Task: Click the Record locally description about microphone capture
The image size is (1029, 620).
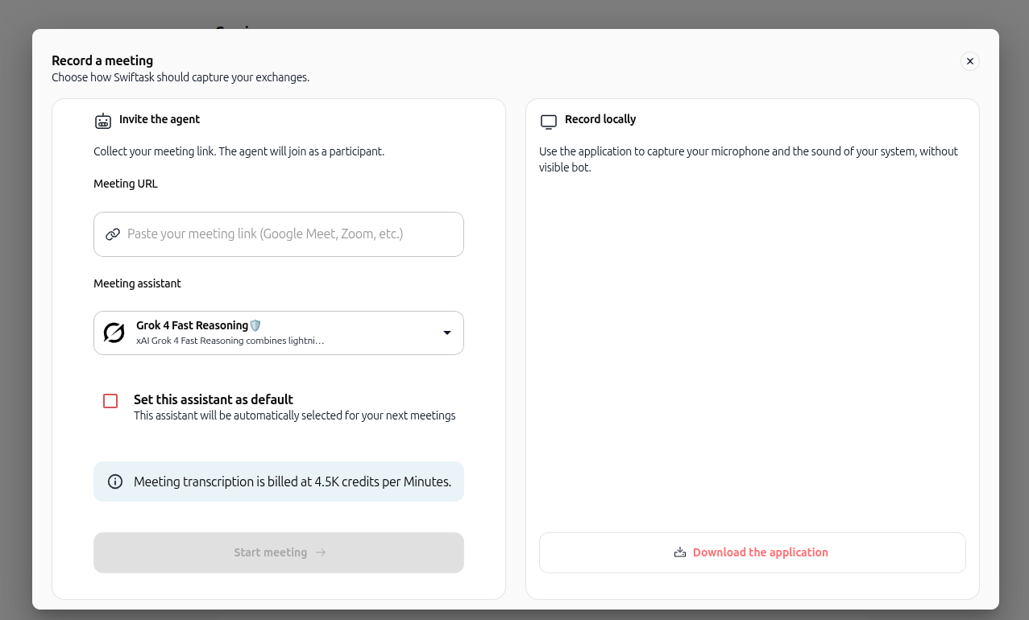Action: [x=749, y=159]
